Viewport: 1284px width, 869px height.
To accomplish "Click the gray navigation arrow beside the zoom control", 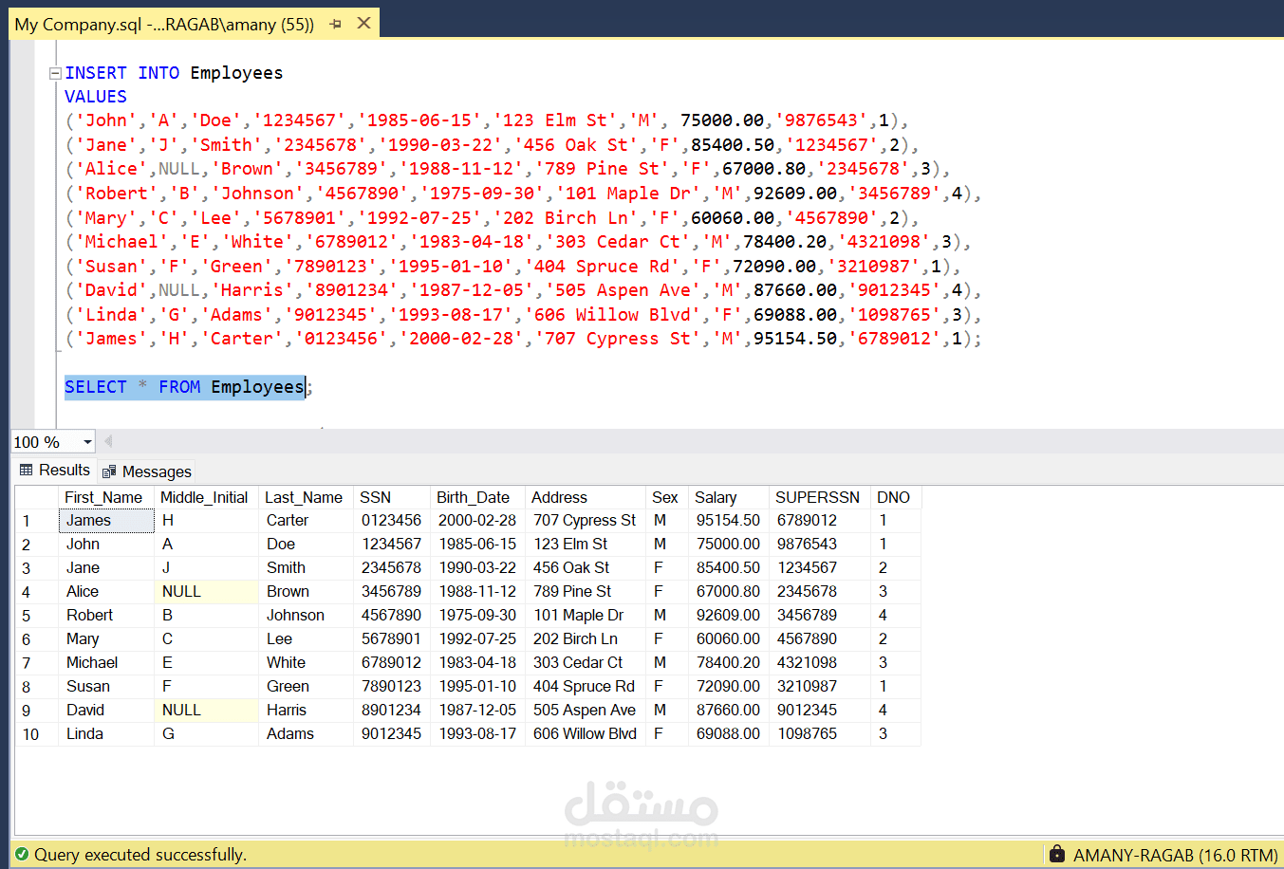I will click(107, 441).
